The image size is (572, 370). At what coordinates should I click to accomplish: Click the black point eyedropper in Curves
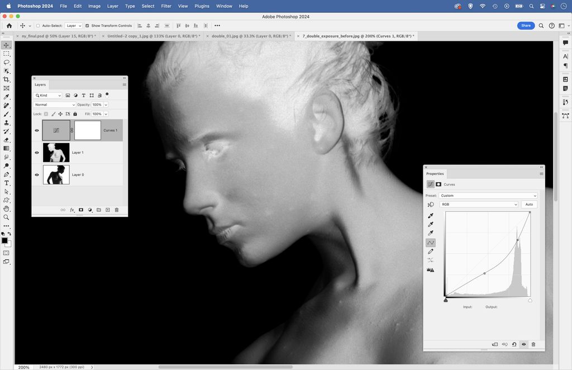[x=431, y=216]
